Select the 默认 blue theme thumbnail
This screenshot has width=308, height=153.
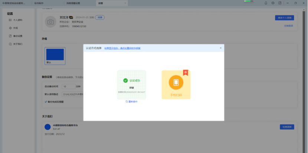(55, 56)
